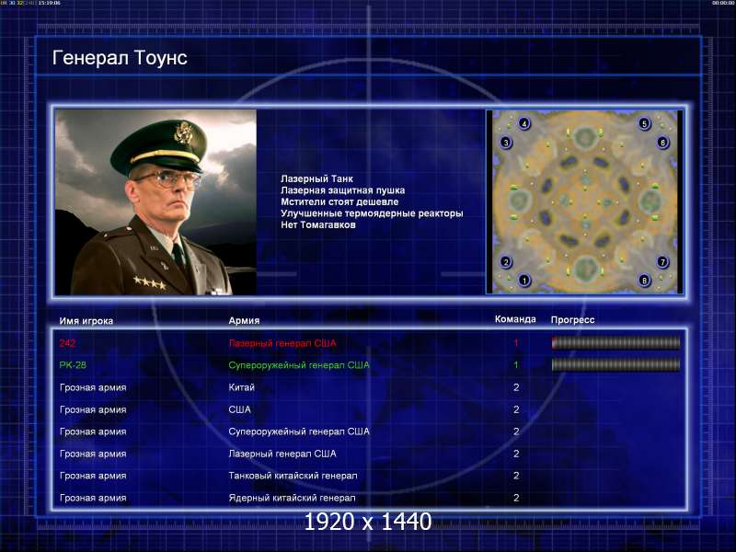The width and height of the screenshot is (736, 552).
Task: Click 'Грозная армия' in Ядерный китайский row
Action: pyautogui.click(x=93, y=498)
